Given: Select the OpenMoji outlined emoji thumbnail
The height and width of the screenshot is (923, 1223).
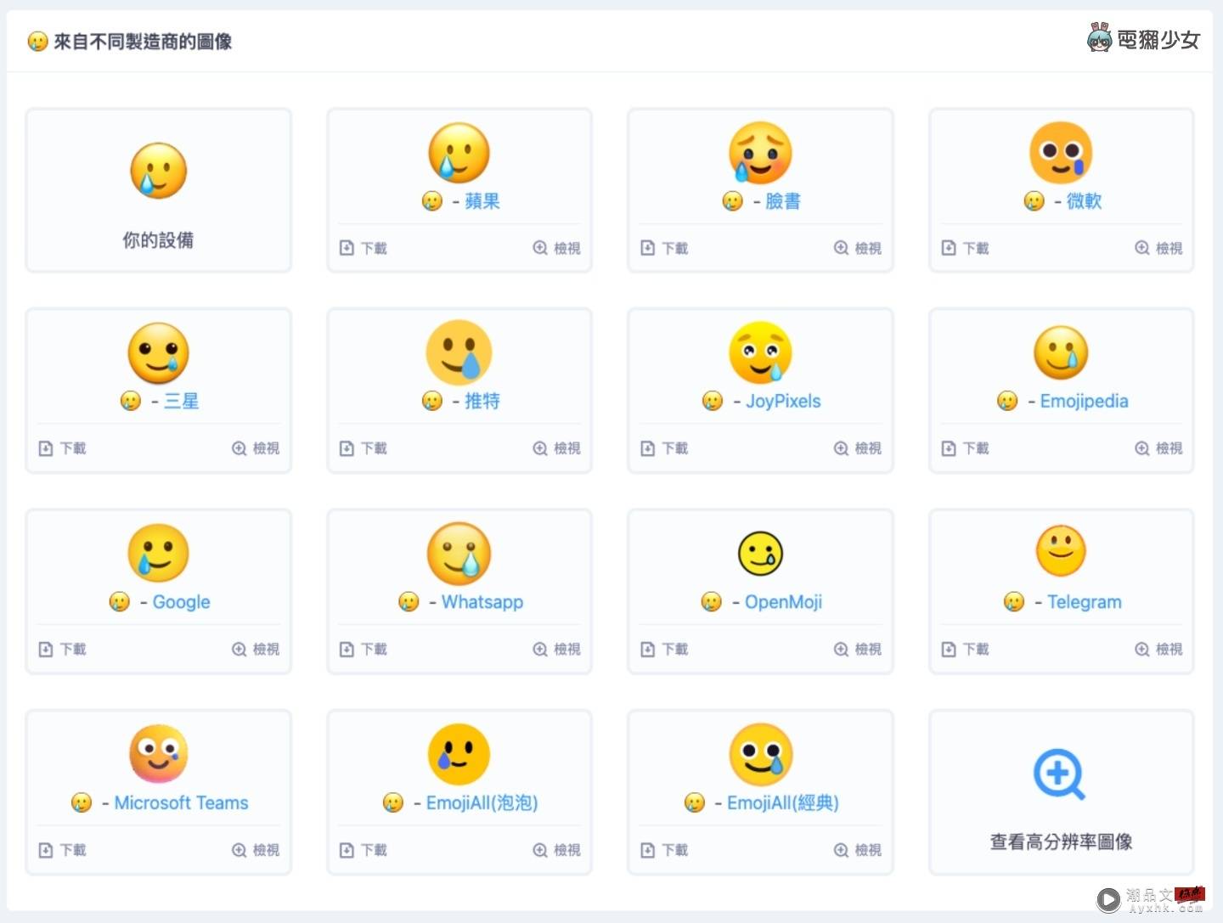Looking at the screenshot, I should (x=760, y=554).
